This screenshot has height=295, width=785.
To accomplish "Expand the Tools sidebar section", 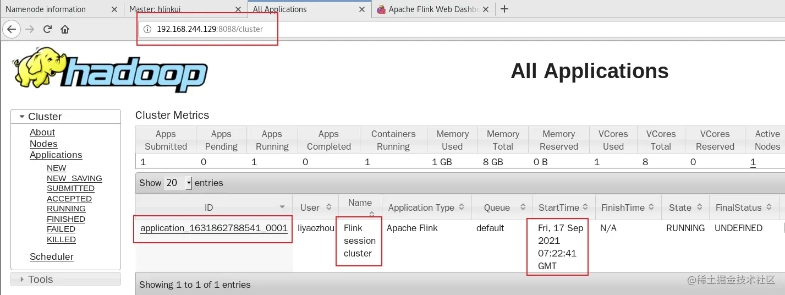I will click(x=65, y=279).
